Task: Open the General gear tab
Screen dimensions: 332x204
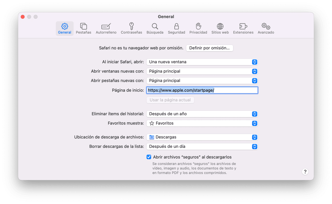Action: tap(65, 29)
